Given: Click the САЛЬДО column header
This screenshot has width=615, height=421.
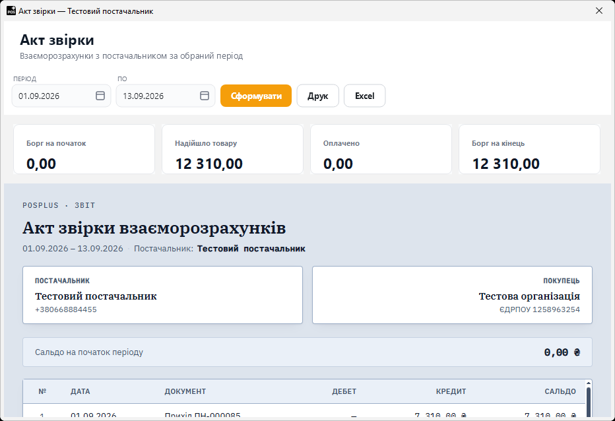Looking at the screenshot, I should click(x=560, y=391).
